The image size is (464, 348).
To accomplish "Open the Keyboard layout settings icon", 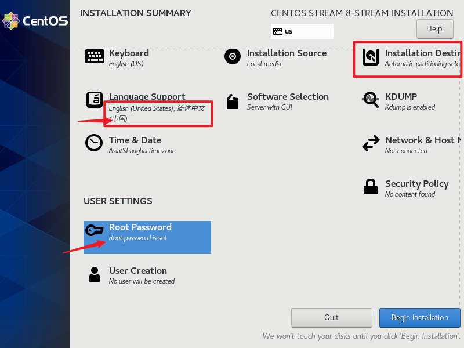I will pos(94,56).
